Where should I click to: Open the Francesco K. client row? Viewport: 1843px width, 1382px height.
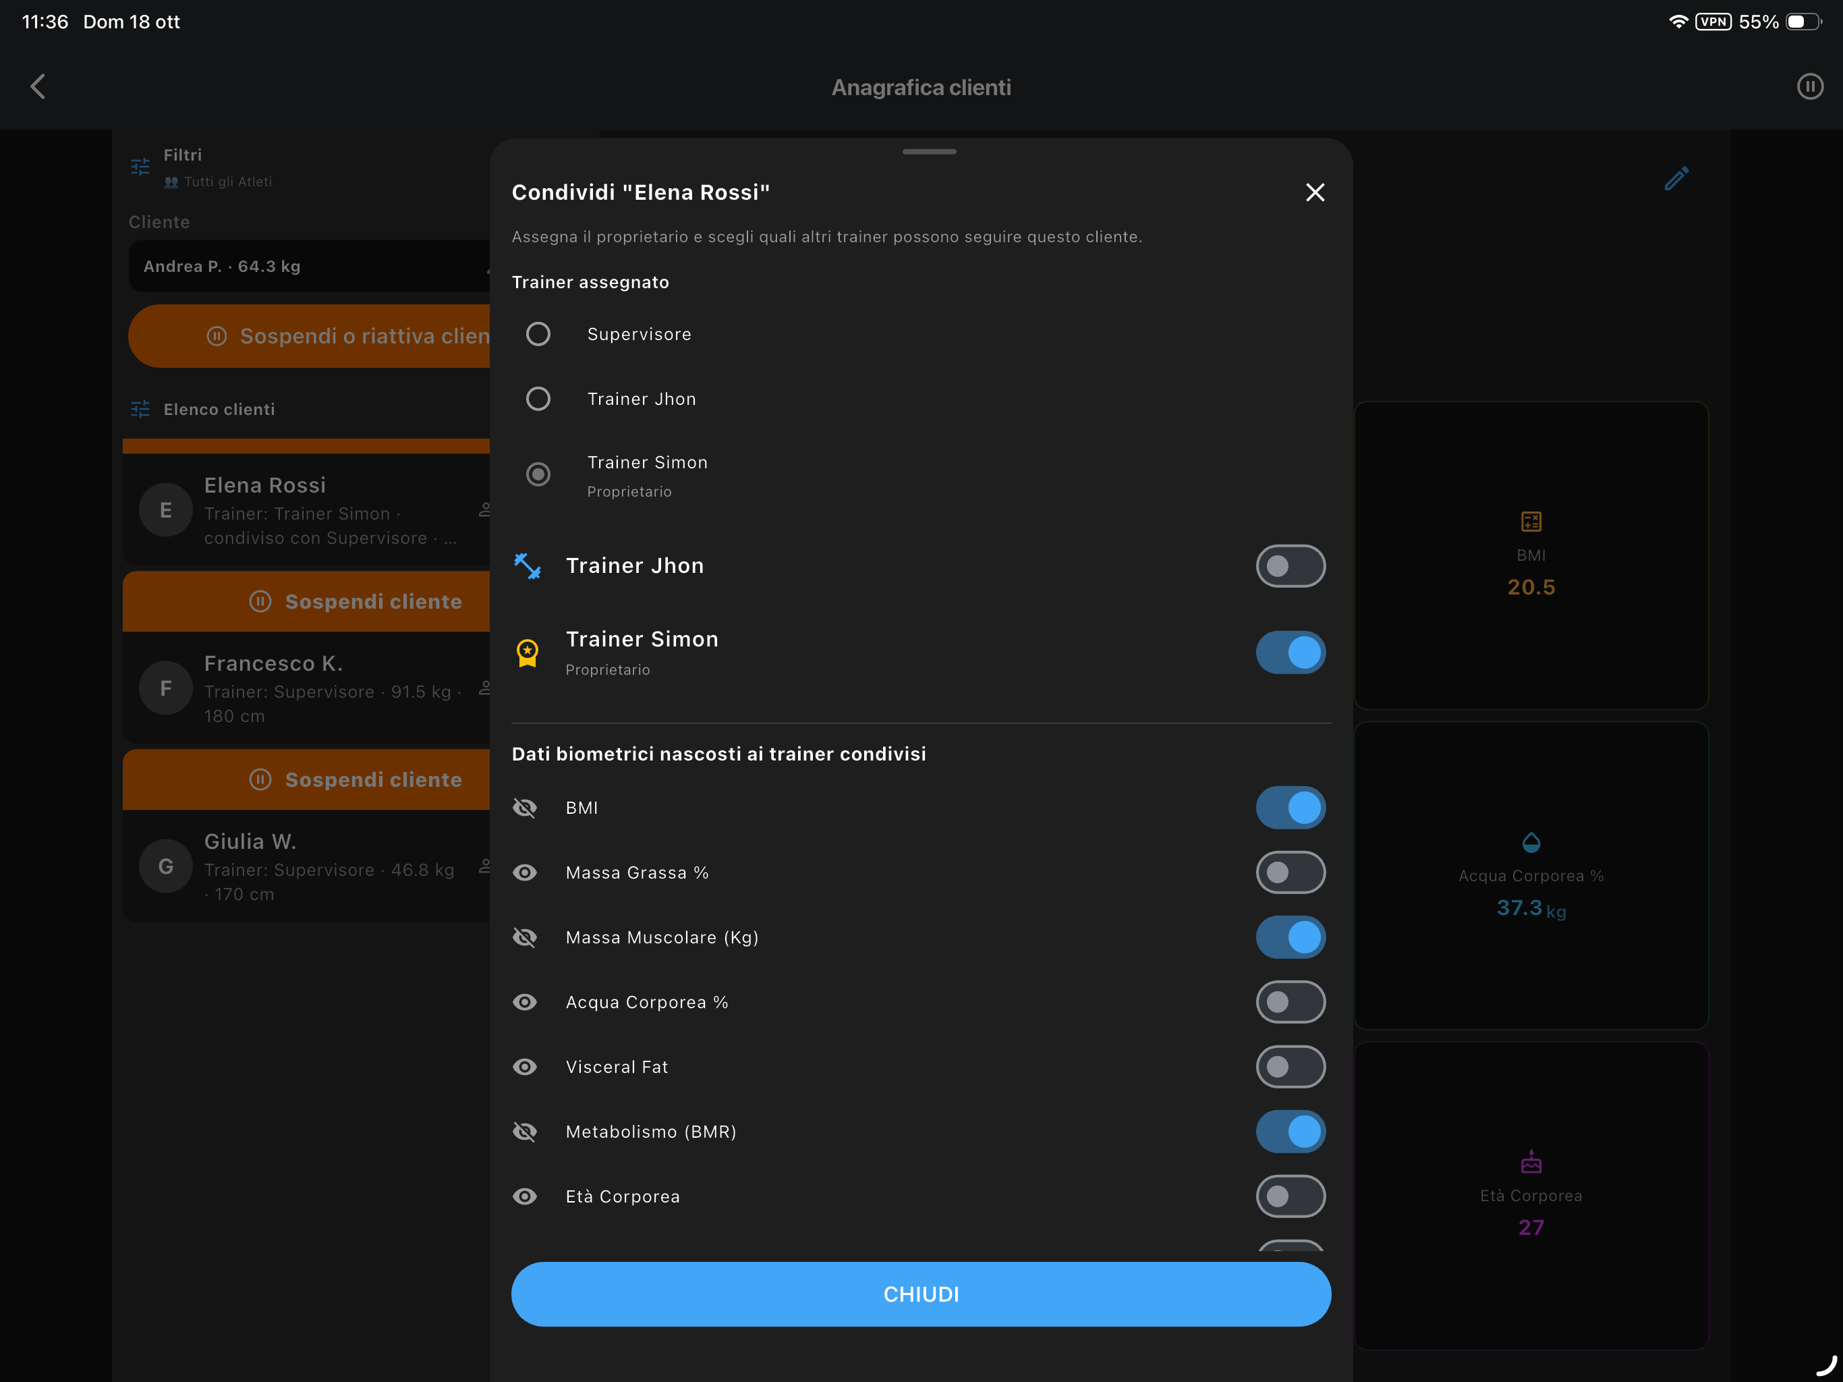pyautogui.click(x=307, y=688)
